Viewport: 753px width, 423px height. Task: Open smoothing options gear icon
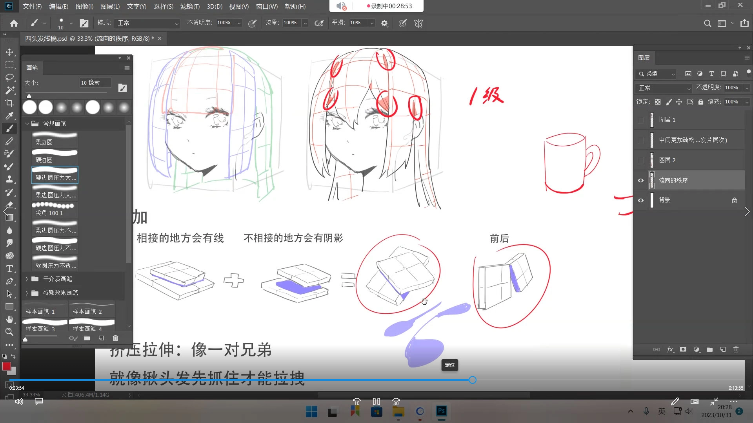tap(384, 23)
